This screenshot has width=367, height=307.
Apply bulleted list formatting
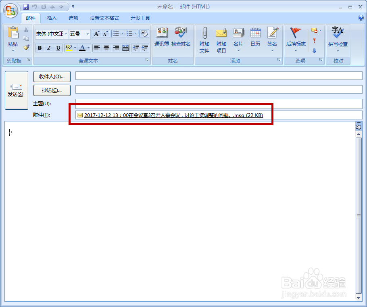116,34
